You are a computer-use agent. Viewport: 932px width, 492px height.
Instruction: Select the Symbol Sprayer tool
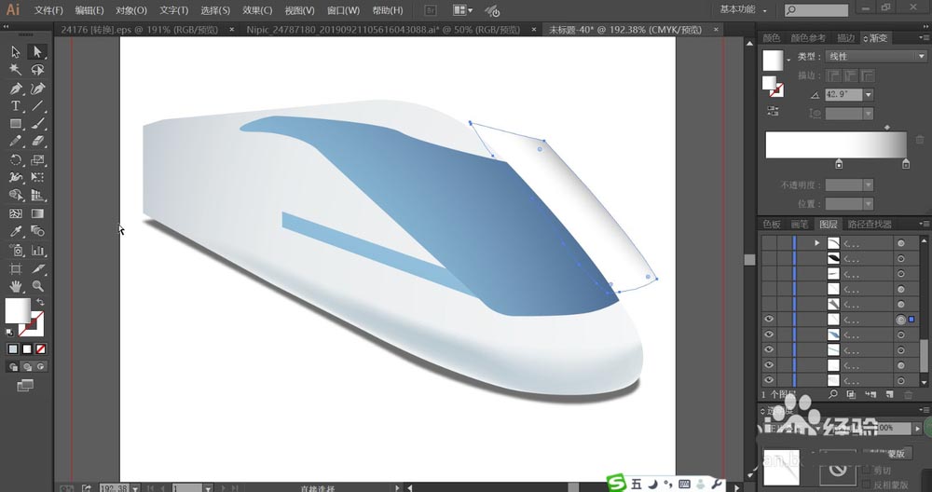tap(16, 250)
